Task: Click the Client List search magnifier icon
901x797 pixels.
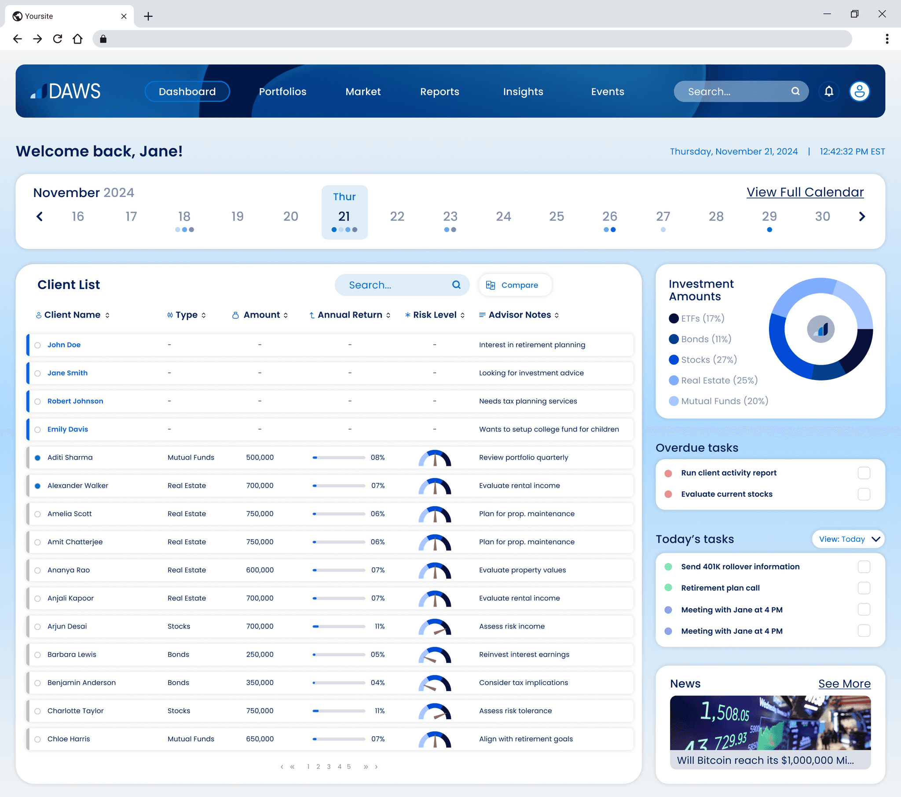Action: [456, 285]
